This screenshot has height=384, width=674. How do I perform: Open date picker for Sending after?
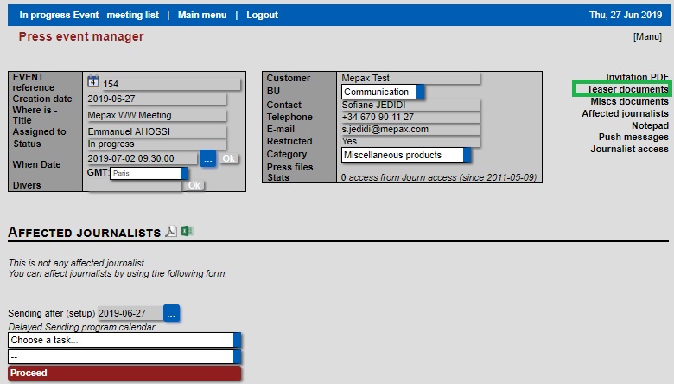coord(171,313)
